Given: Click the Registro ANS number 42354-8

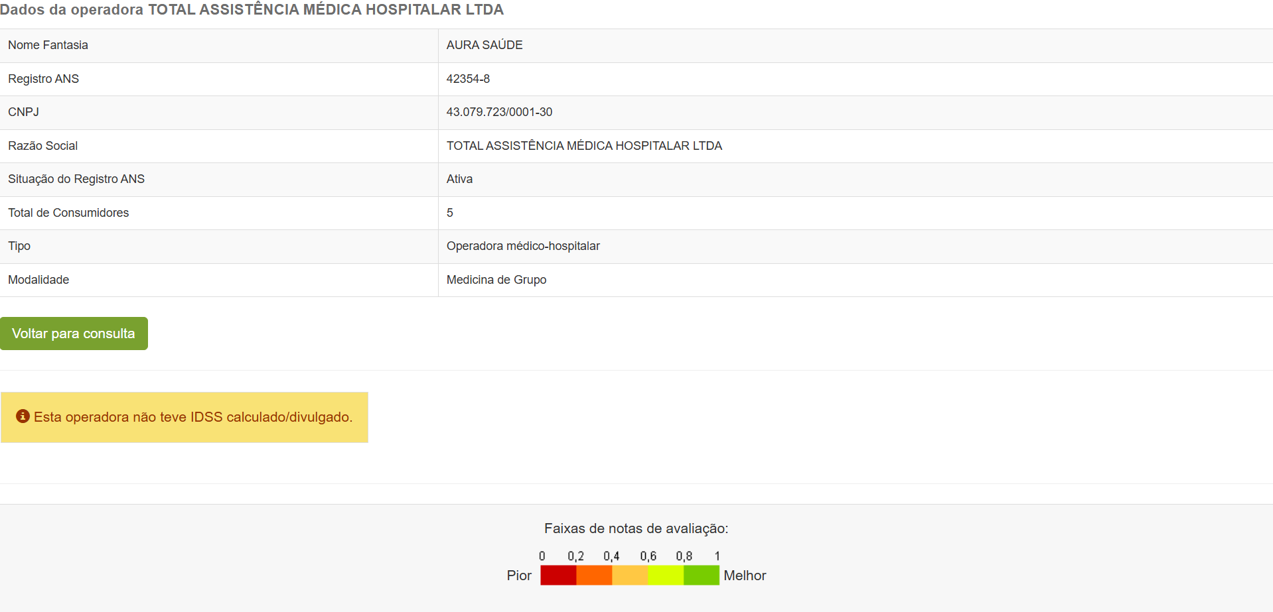Looking at the screenshot, I should click(x=468, y=79).
